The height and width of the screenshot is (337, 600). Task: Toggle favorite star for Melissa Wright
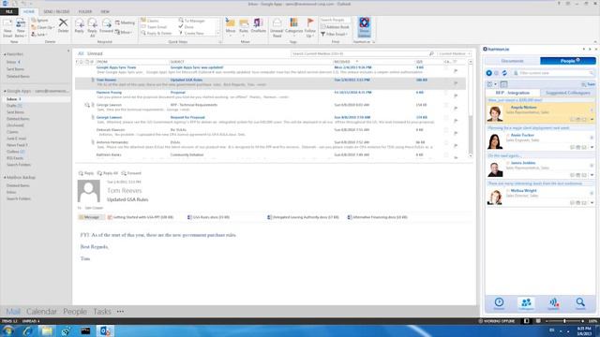point(508,191)
